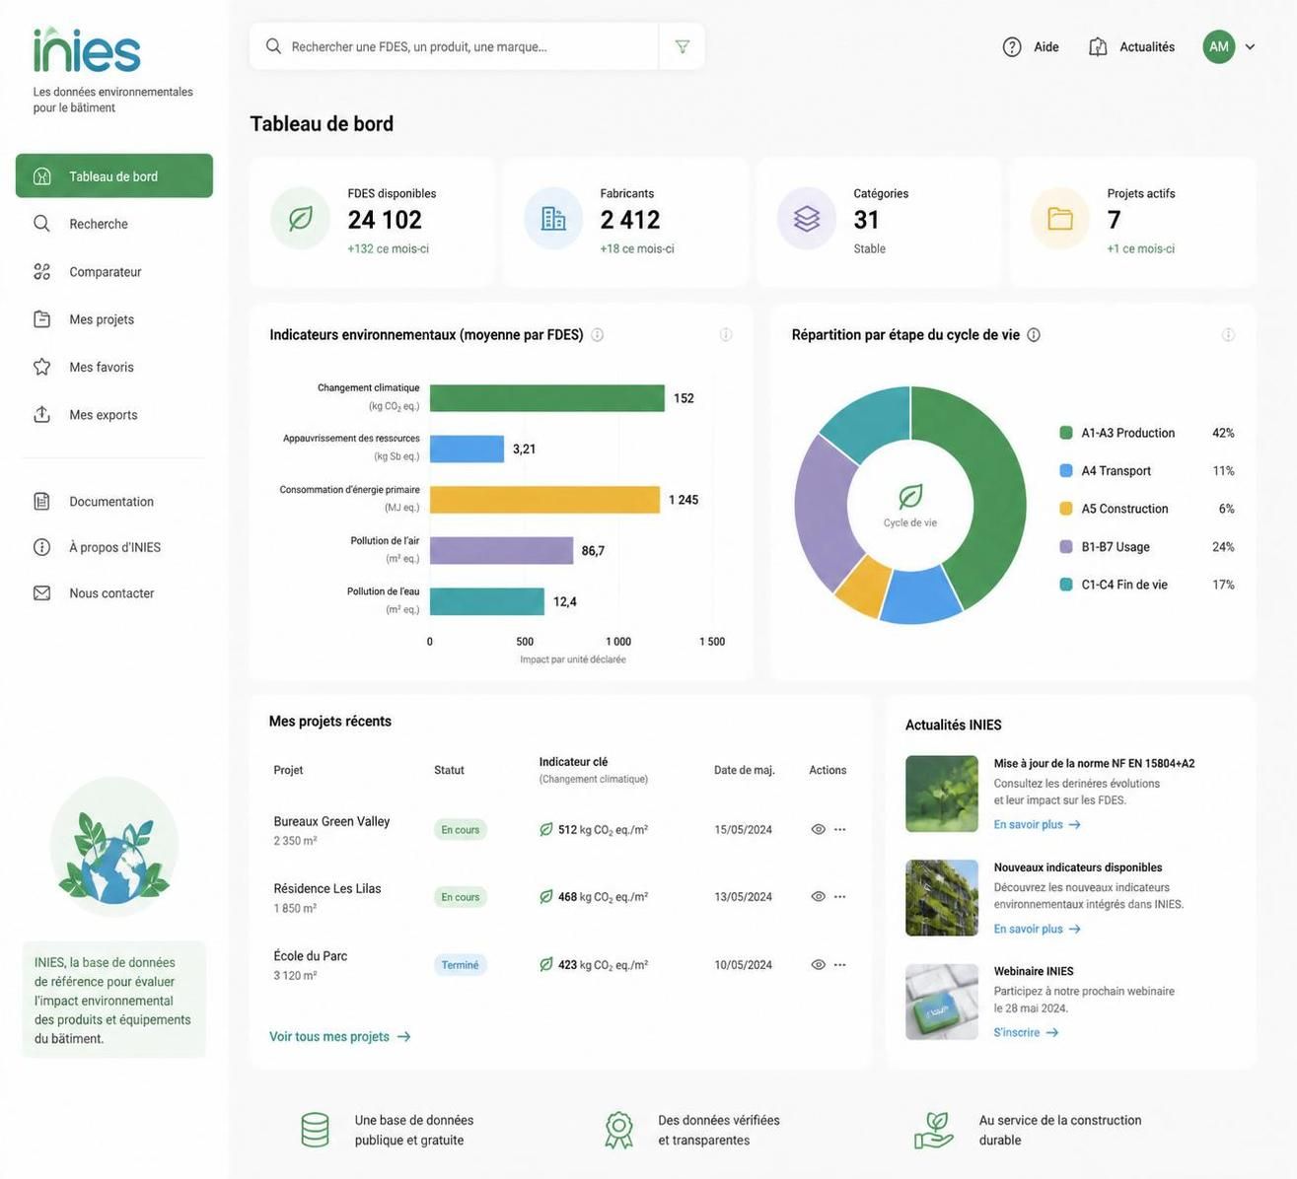The height and width of the screenshot is (1179, 1297).
Task: Open Voir tous mes projets link
Action: coord(340,1037)
